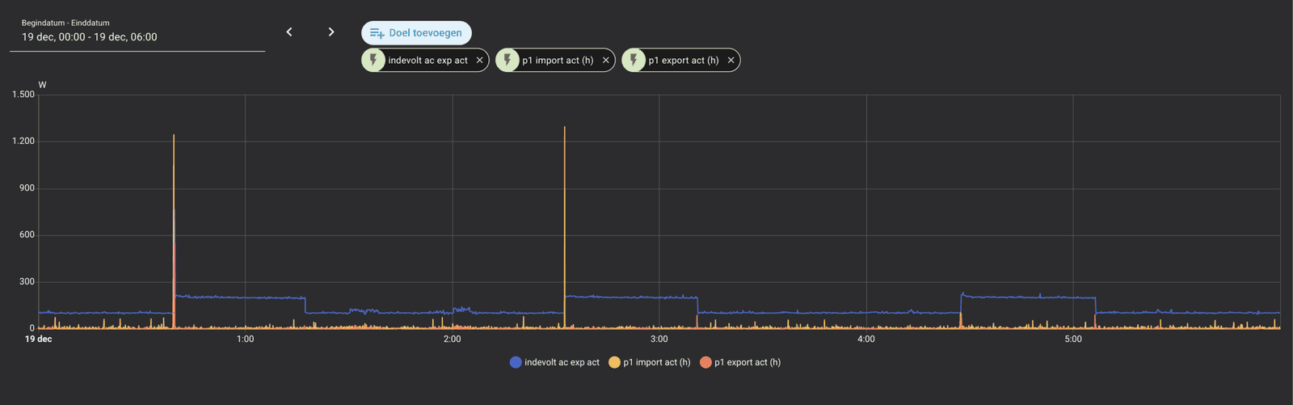Toggle p1 export act (h) legend series
1293x405 pixels.
748,362
